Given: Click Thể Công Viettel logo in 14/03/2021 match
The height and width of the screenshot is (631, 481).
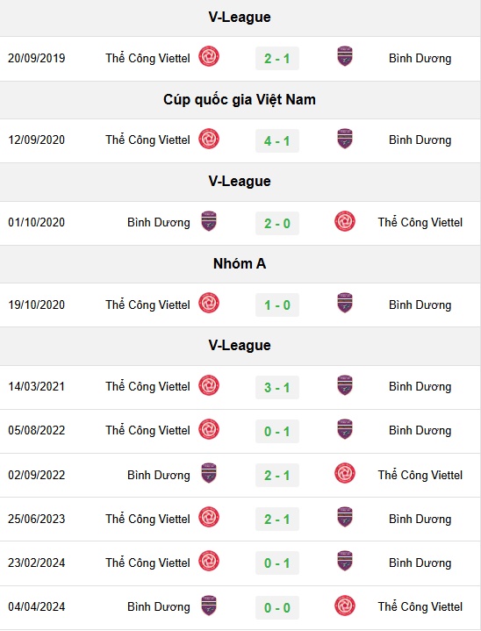Looking at the screenshot, I should (x=209, y=385).
